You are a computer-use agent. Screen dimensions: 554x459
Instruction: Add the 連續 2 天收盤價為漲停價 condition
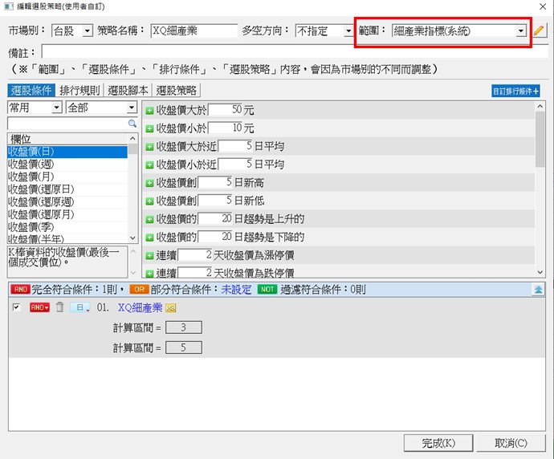149,256
